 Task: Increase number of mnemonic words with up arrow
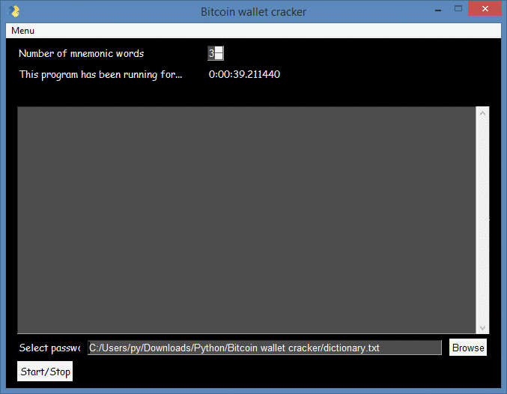219,50
